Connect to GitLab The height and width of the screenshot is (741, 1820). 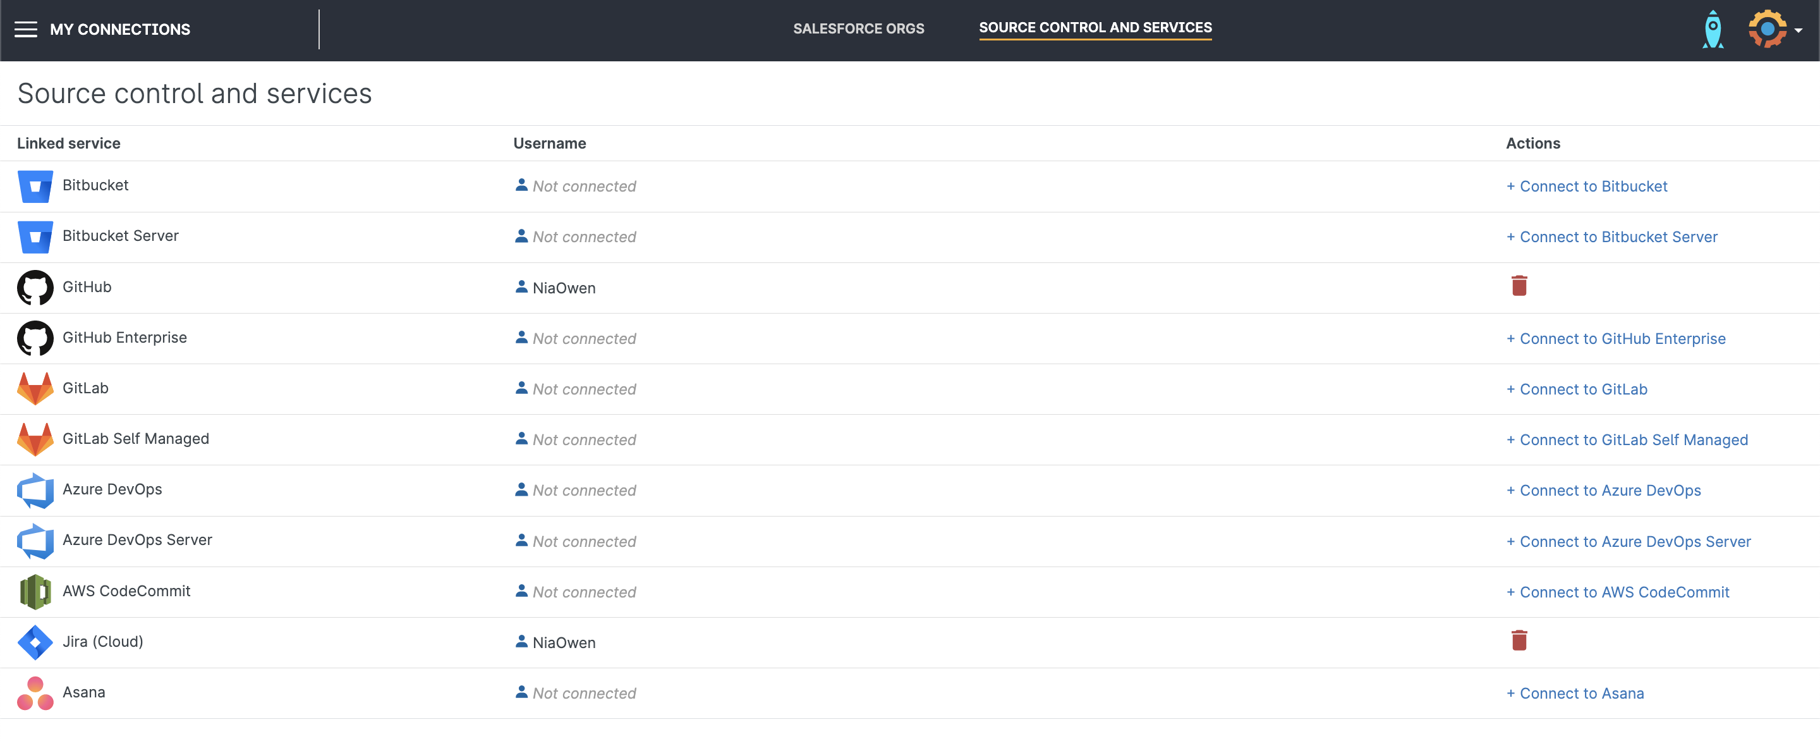pyautogui.click(x=1577, y=389)
